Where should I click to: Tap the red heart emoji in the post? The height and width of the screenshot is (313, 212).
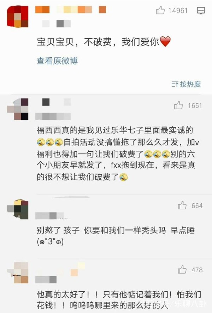tap(165, 42)
